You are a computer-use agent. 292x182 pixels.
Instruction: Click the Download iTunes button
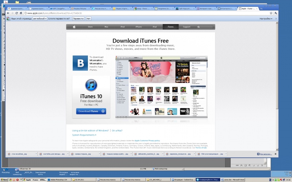click(x=91, y=111)
